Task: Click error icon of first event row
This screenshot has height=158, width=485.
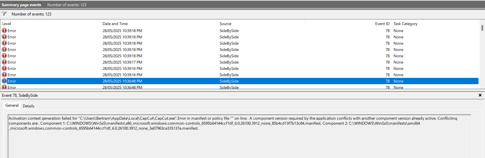Action: click(x=4, y=31)
